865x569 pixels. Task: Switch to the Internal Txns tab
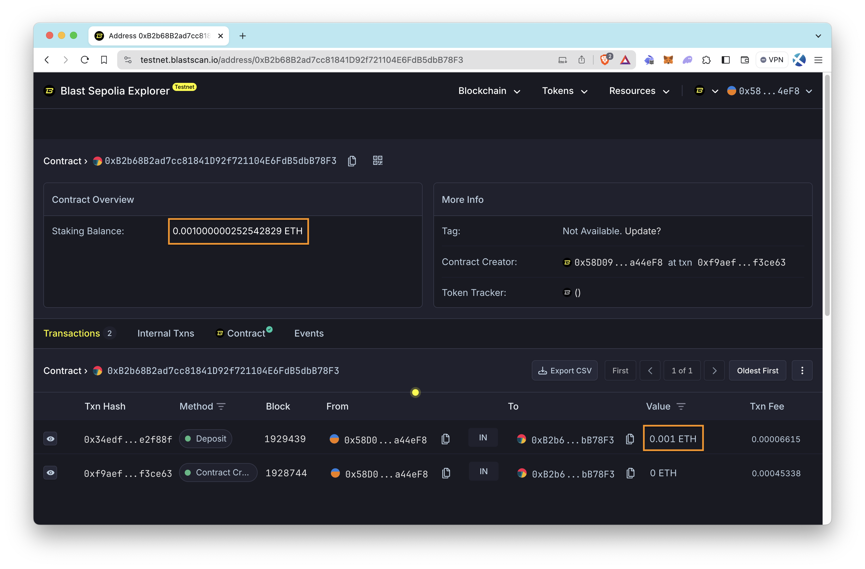click(165, 333)
